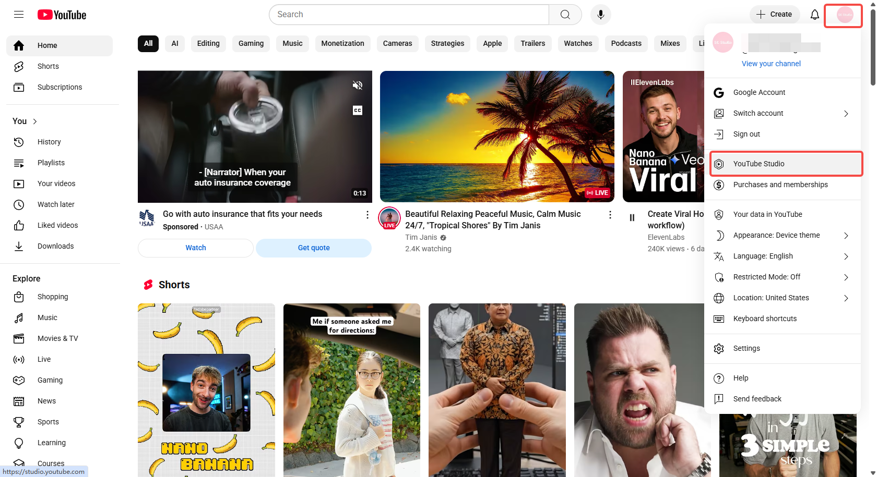Pause the ElevenLabs video preview
This screenshot has height=477, width=877.
(632, 217)
